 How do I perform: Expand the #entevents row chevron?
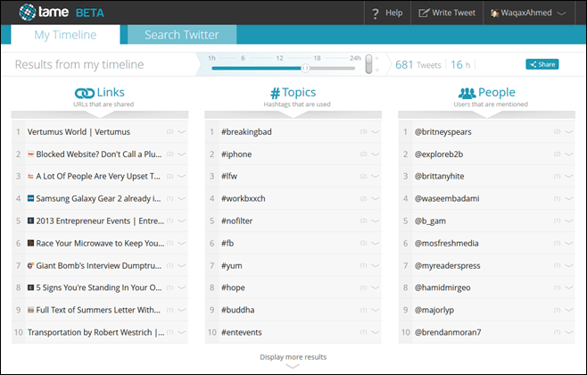pyautogui.click(x=375, y=332)
